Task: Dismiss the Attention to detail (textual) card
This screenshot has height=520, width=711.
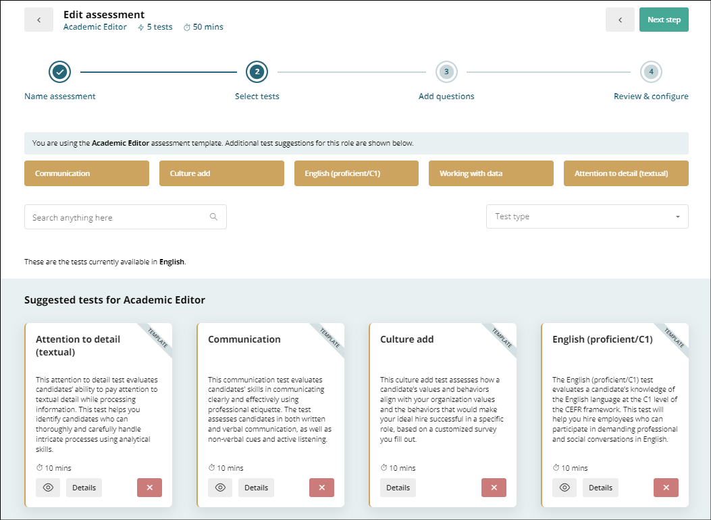Action: point(149,487)
